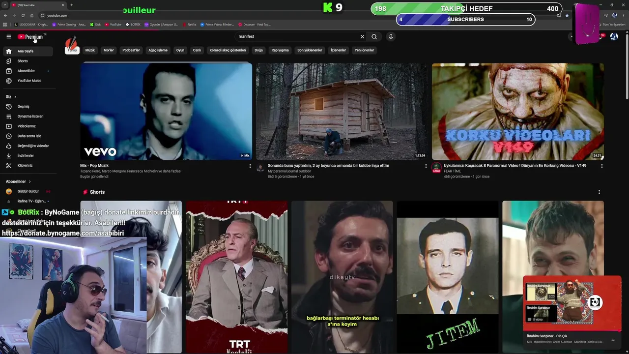The height and width of the screenshot is (354, 629).
Task: Play the vevo Mix - Pop Müzik thumbnail
Action: click(166, 111)
